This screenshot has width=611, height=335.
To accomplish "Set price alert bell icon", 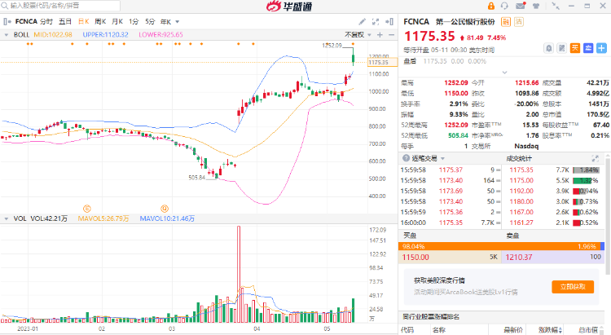I will pyautogui.click(x=548, y=48).
